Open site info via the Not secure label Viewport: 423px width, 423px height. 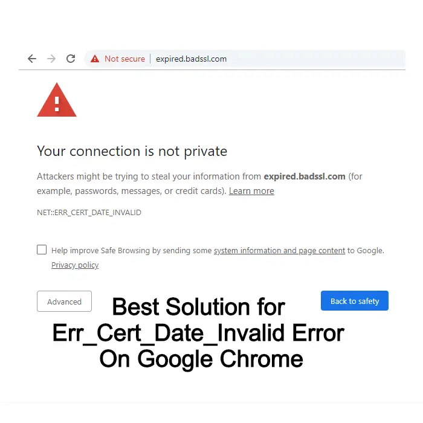pos(124,59)
